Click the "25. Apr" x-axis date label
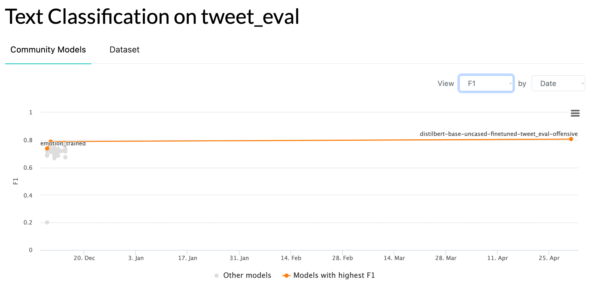The image size is (597, 289). click(549, 258)
